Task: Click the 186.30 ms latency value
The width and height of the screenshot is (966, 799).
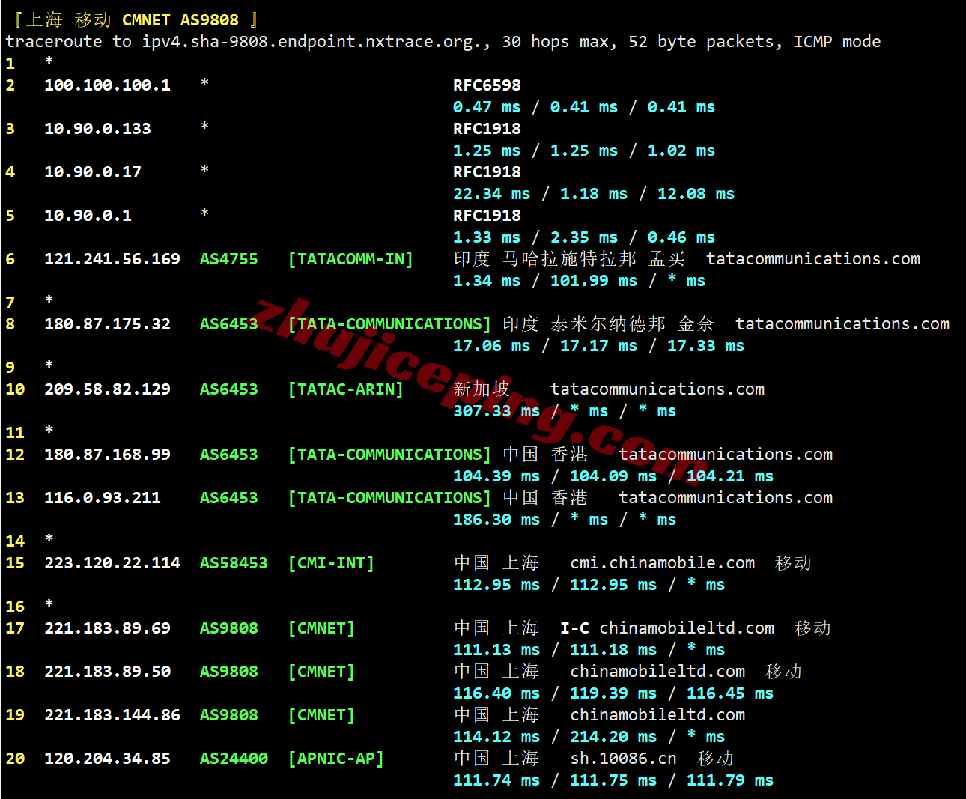Action: point(496,520)
